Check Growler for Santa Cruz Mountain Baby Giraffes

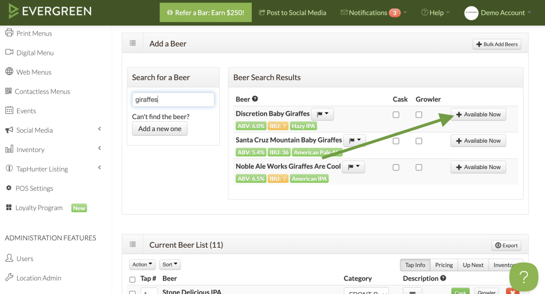(419, 141)
